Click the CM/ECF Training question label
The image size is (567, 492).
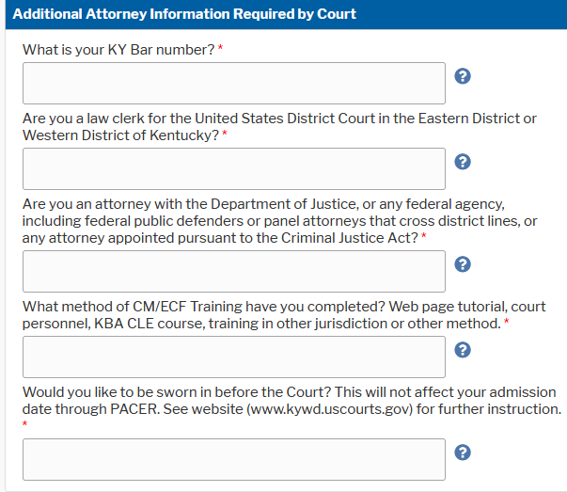tap(282, 315)
